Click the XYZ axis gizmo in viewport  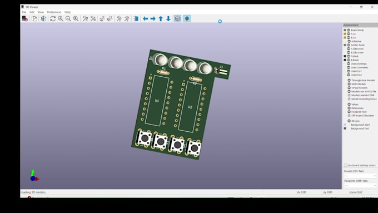pos(34,176)
